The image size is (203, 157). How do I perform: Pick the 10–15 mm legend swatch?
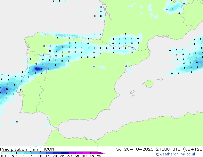coord(42,153)
